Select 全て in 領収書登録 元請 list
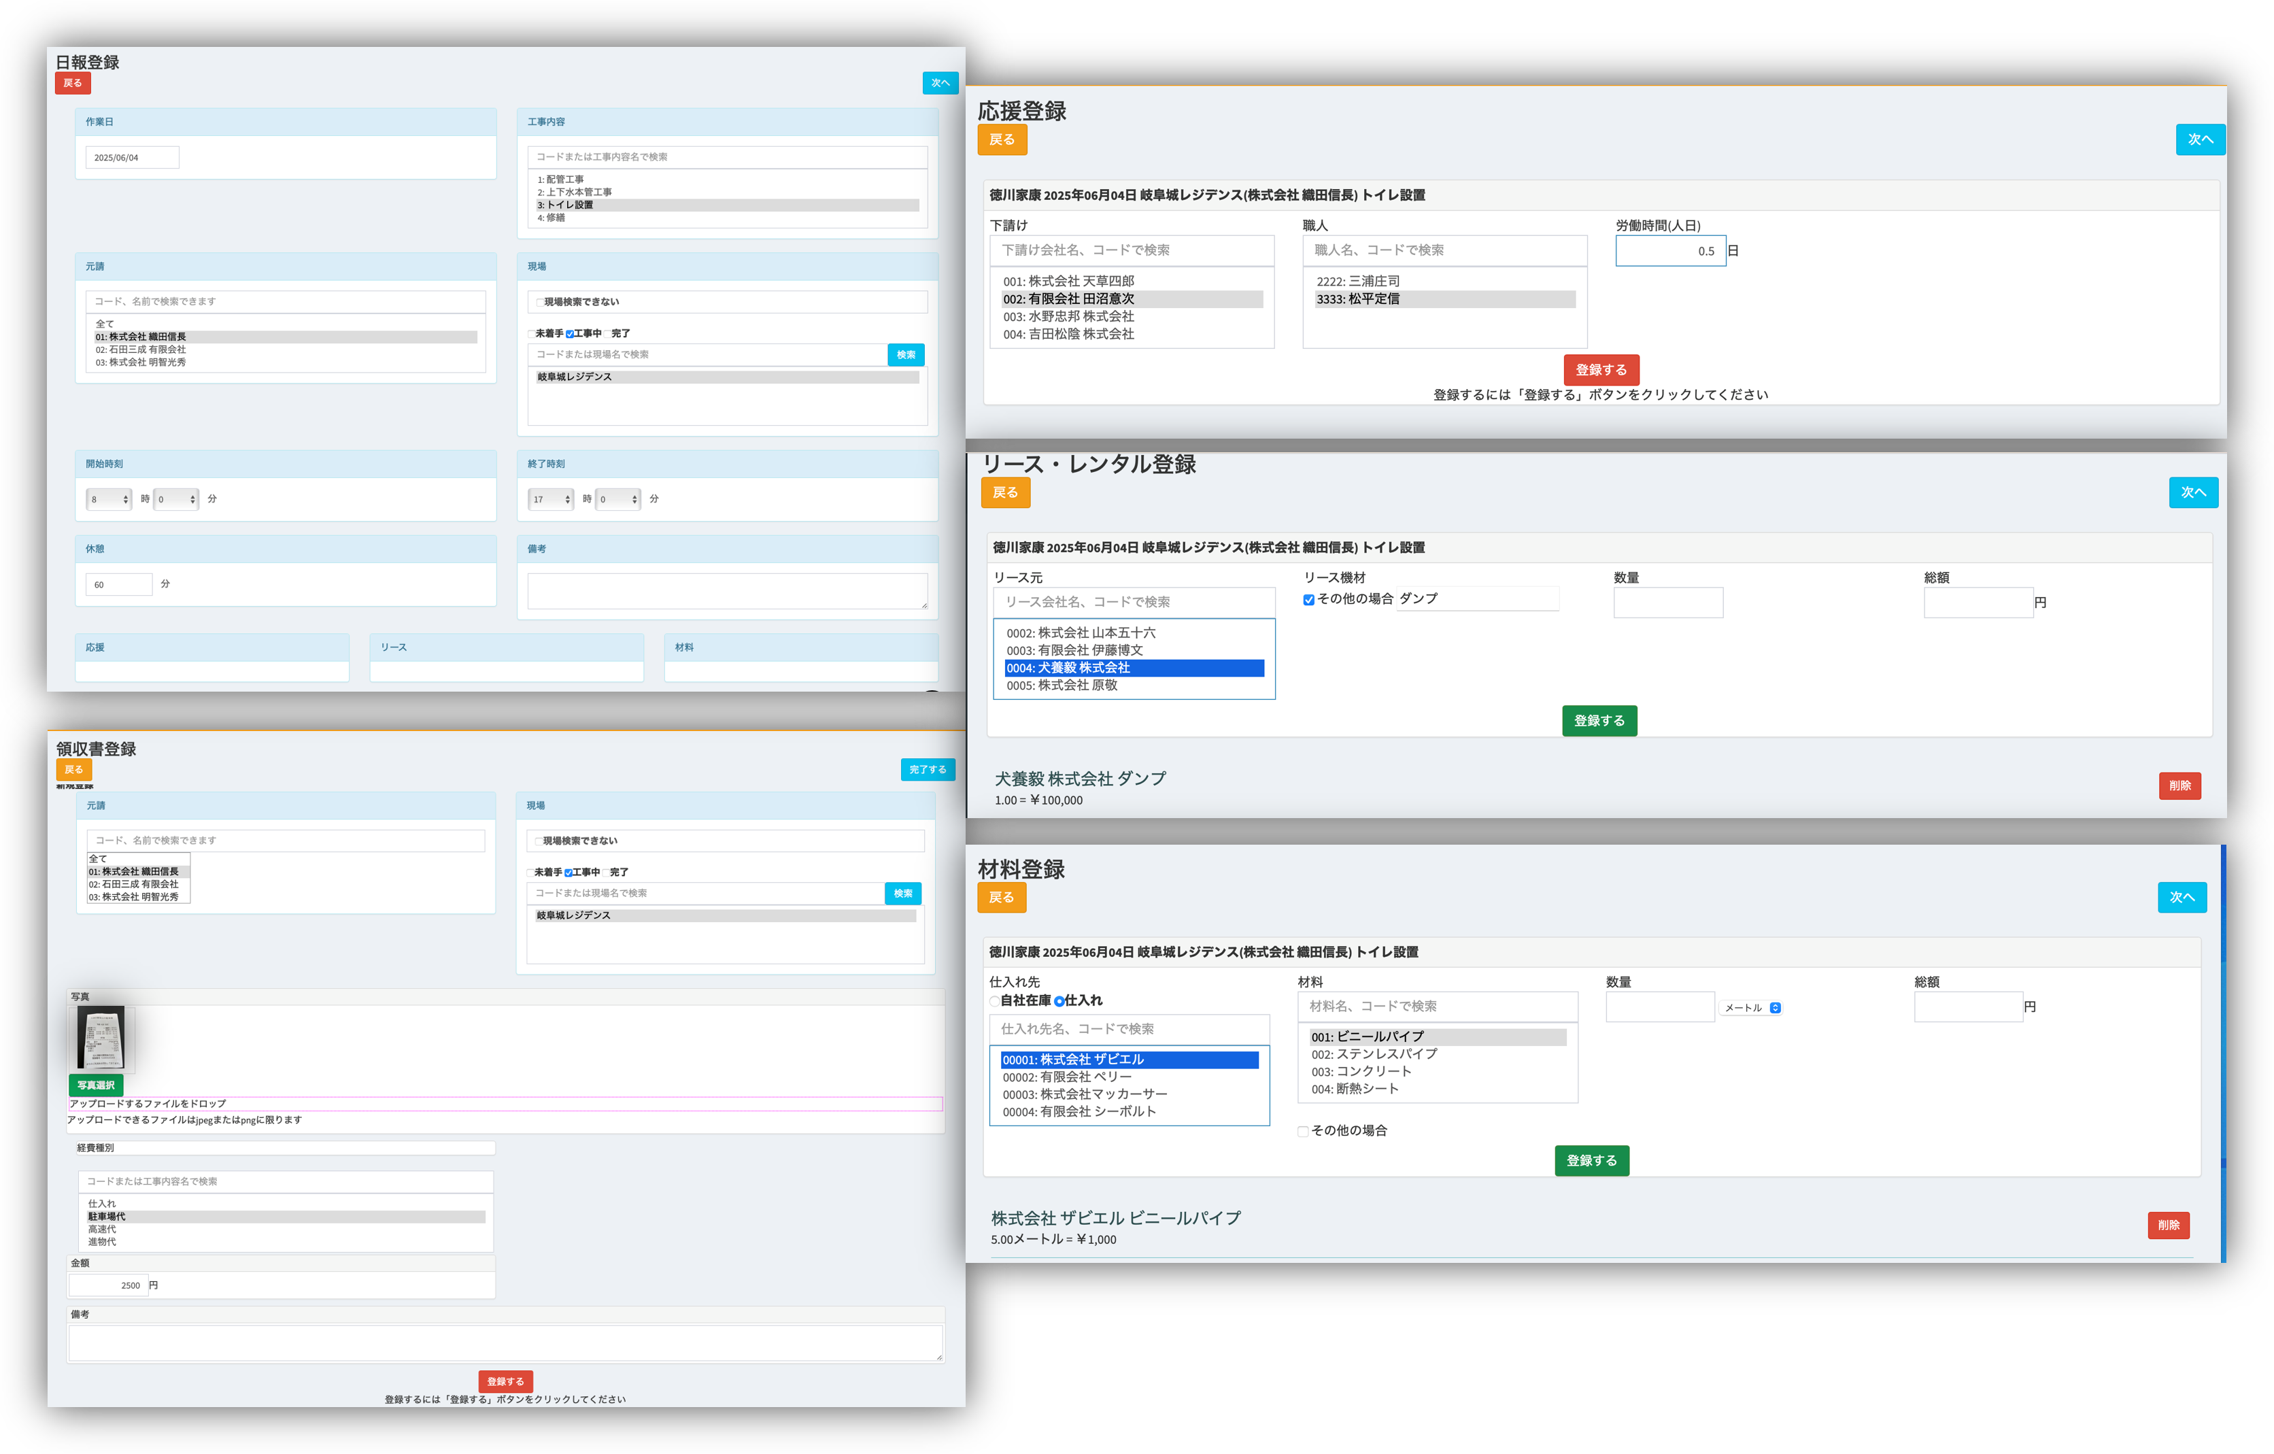 [139, 859]
